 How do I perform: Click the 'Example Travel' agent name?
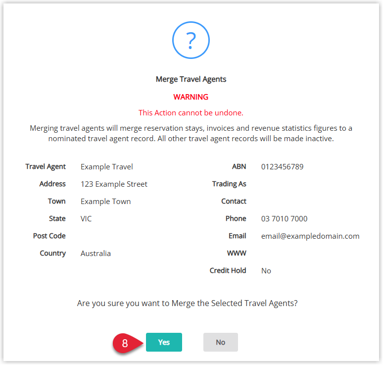(x=107, y=167)
